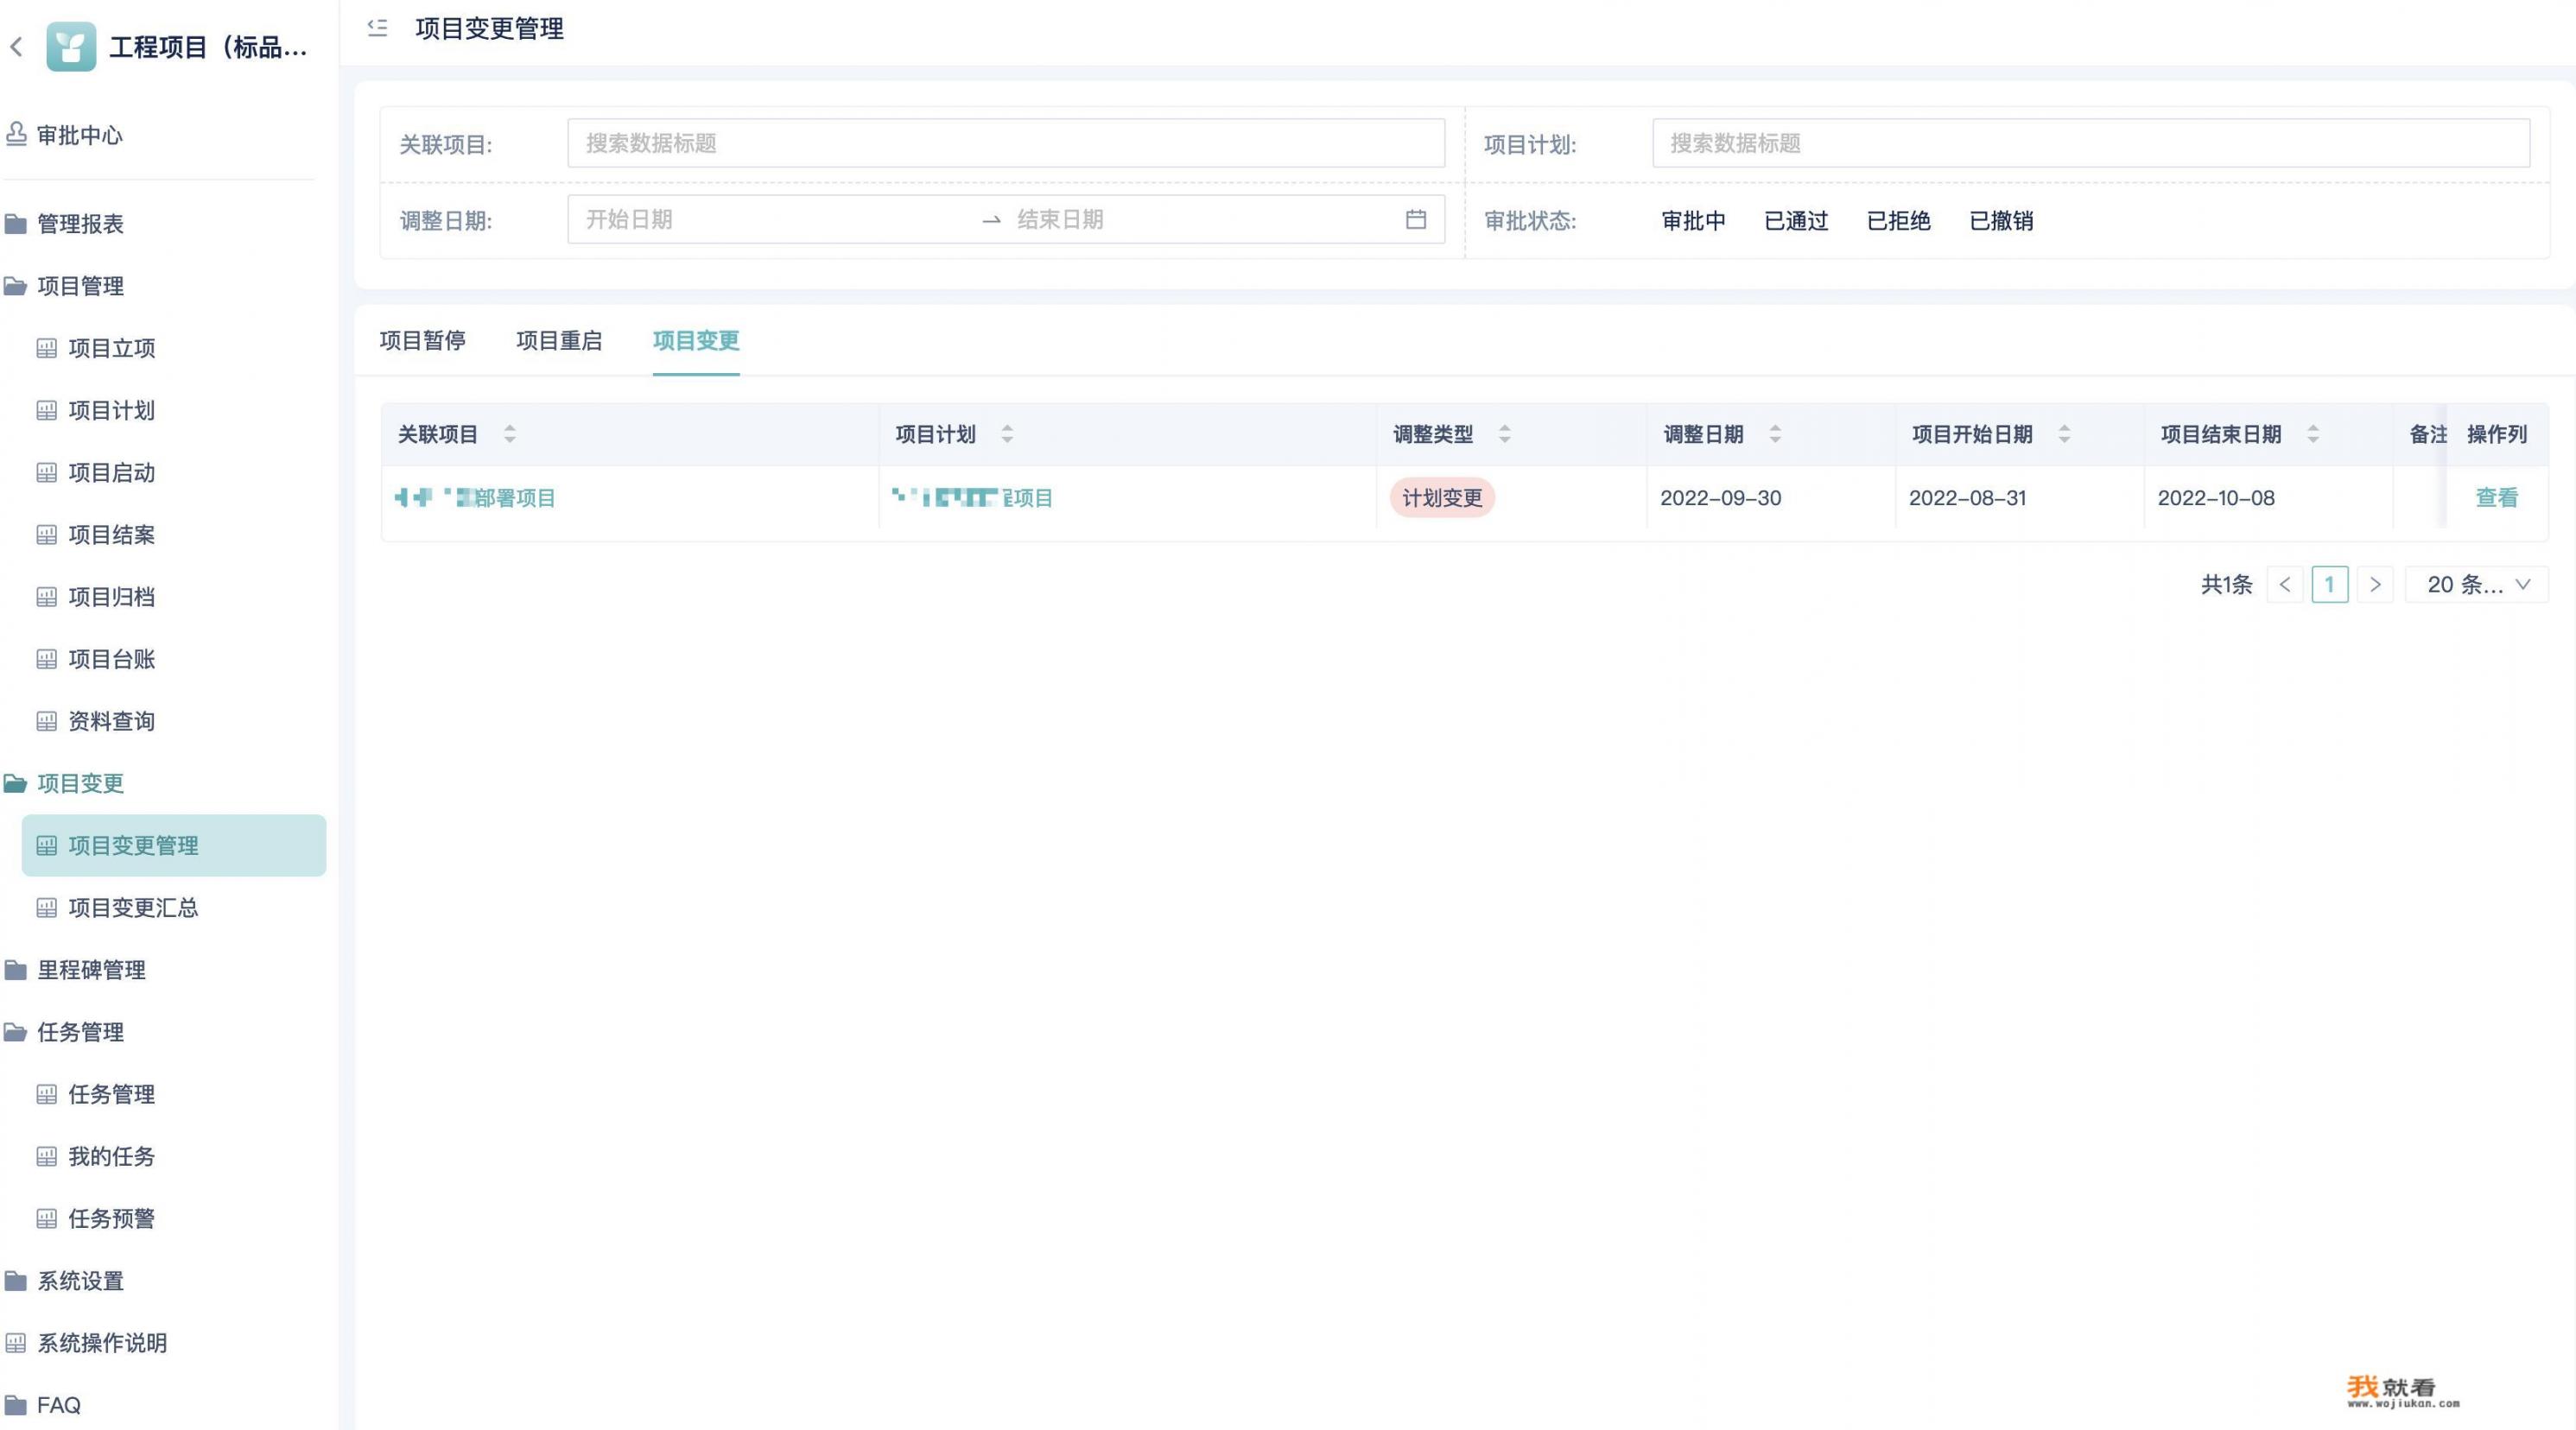Click the 计划变更 type tag

coord(1442,497)
